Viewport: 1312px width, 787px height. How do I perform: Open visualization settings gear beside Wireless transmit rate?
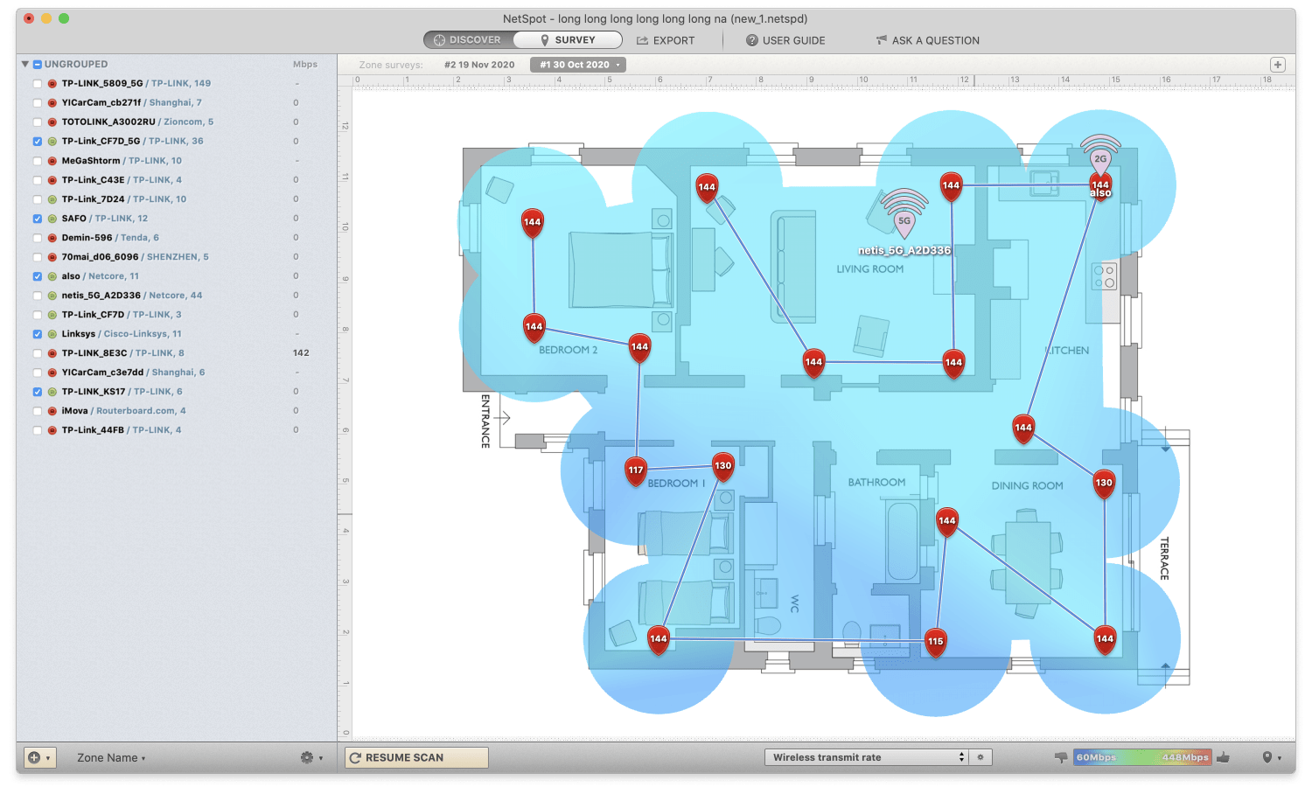[981, 757]
